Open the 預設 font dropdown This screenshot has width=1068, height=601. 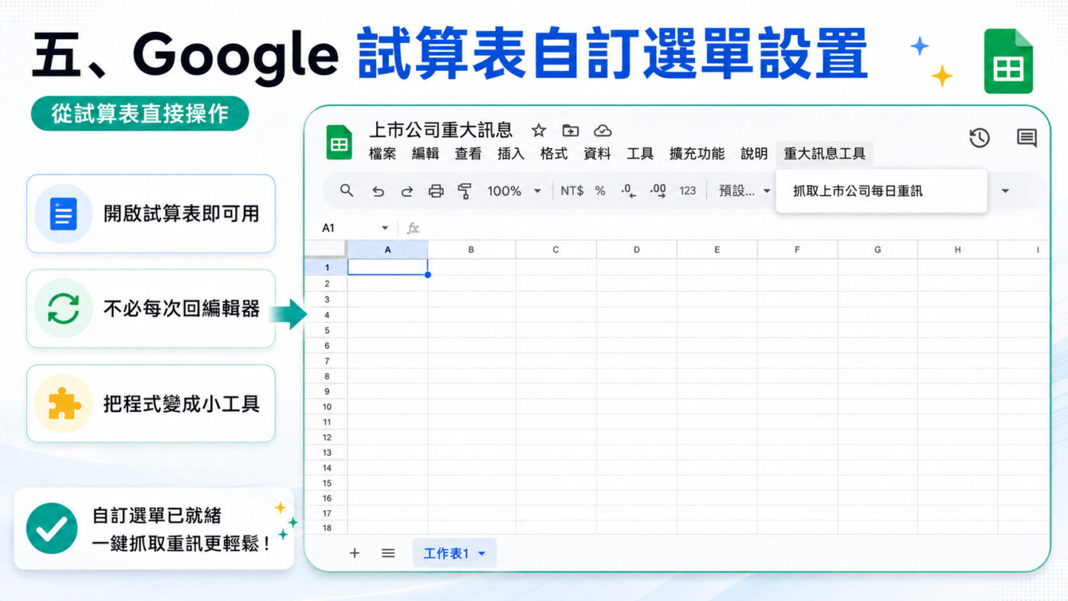tap(745, 191)
